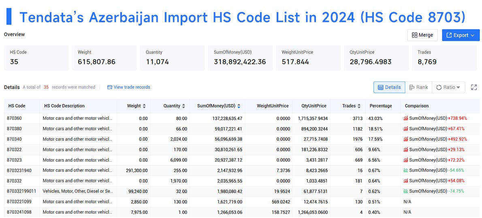Sort by Weight column arrows
482x218 pixels.
(x=144, y=106)
